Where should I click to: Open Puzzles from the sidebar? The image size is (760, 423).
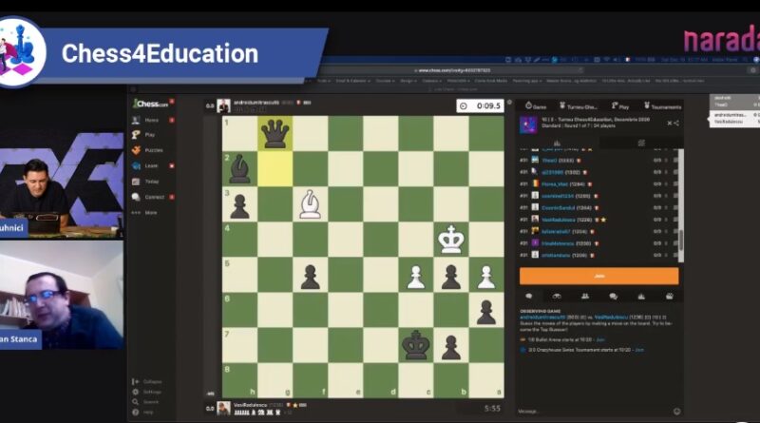[x=152, y=150]
